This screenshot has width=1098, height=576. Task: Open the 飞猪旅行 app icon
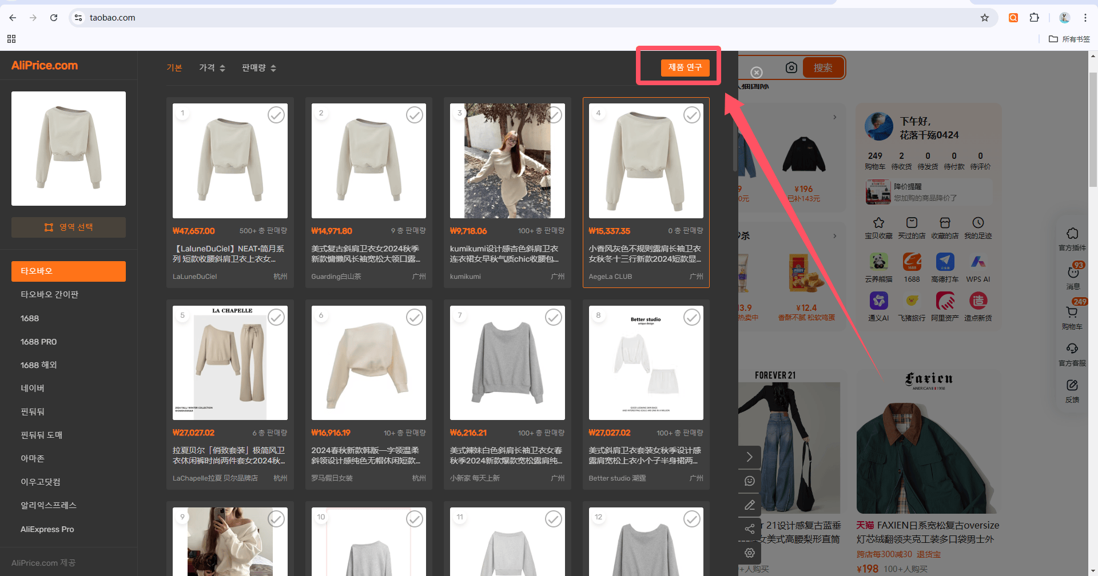pyautogui.click(x=912, y=301)
